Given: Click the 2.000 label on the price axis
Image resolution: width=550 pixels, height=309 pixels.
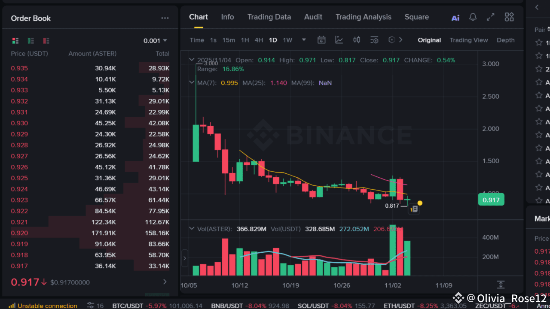Looking at the screenshot, I should 491,129.
